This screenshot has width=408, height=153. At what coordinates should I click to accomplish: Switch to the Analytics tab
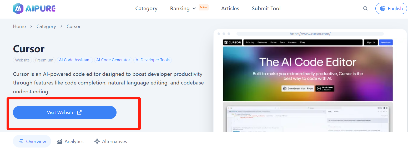[x=70, y=141]
